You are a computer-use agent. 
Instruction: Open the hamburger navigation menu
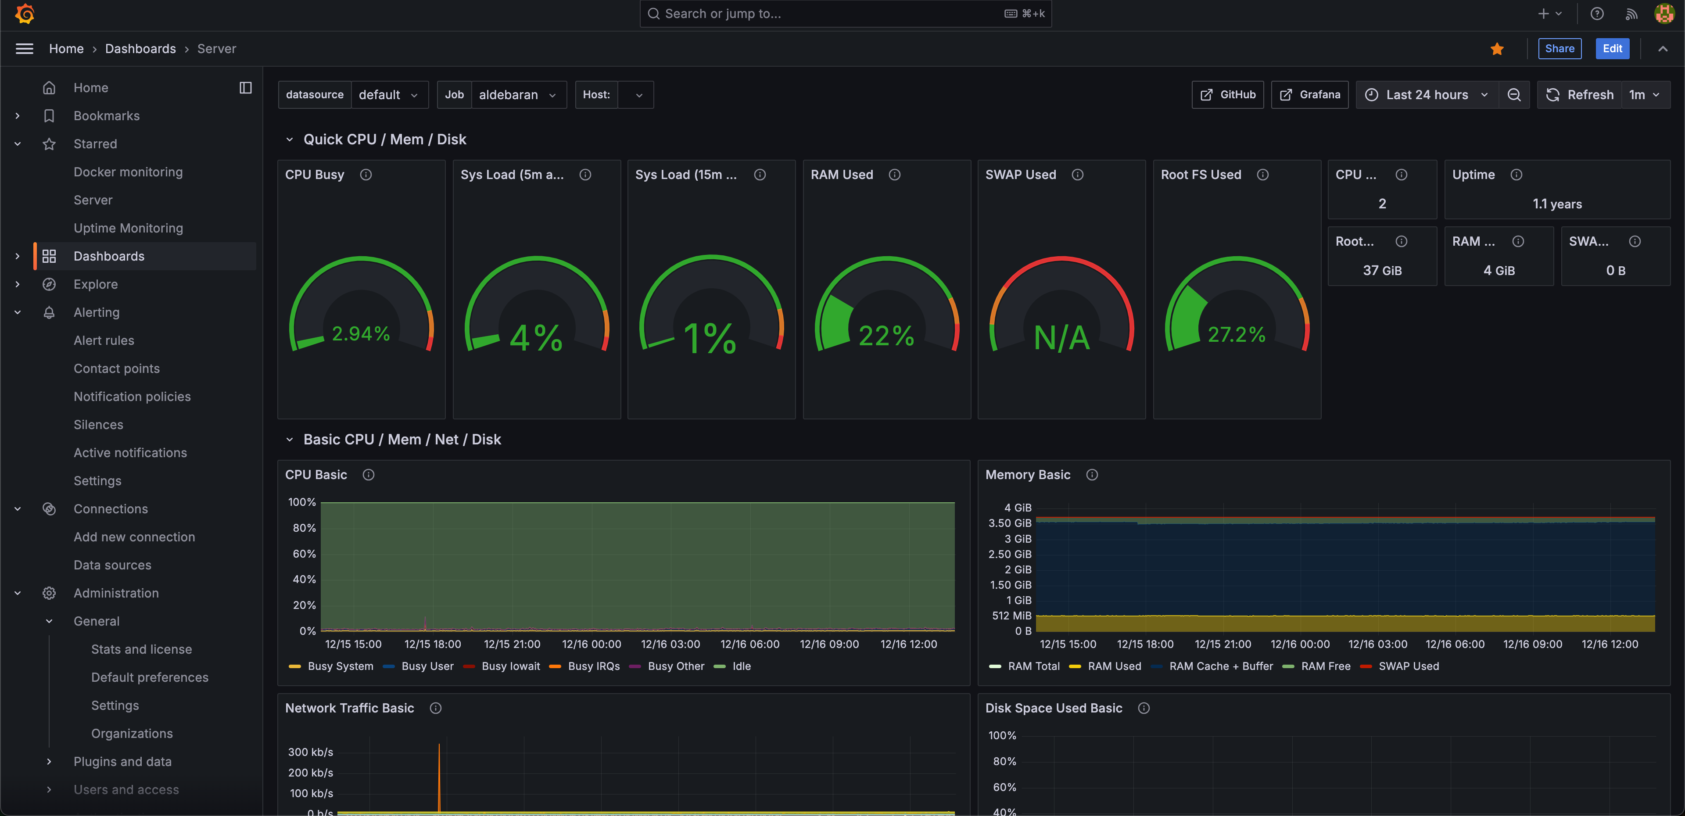(x=24, y=48)
